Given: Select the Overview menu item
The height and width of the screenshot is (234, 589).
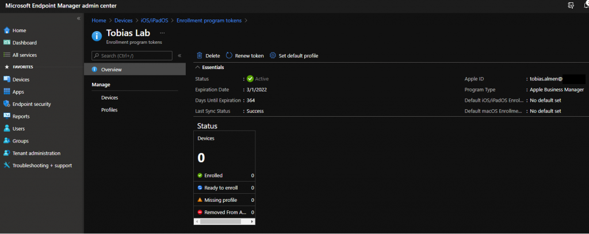Looking at the screenshot, I should [x=111, y=70].
